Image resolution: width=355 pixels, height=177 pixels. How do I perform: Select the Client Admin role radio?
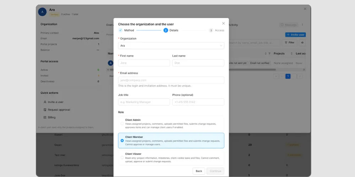click(122, 124)
